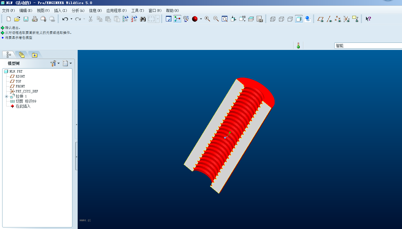
Task: Click the Undo arrow icon
Action: (x=65, y=19)
